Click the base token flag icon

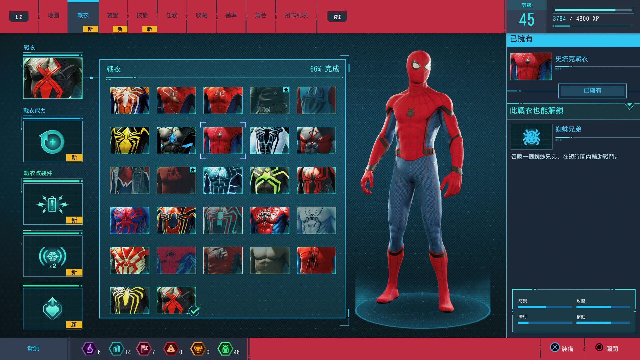(x=144, y=349)
